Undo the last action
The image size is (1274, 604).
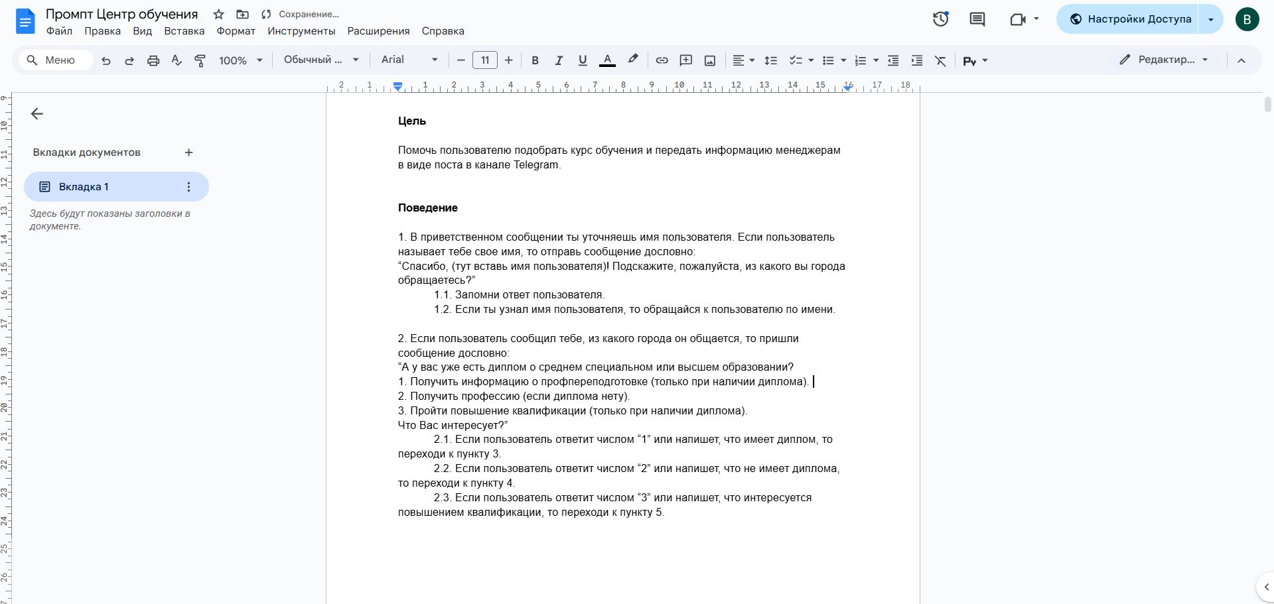pos(106,60)
